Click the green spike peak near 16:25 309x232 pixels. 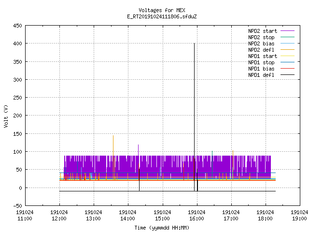point(212,151)
